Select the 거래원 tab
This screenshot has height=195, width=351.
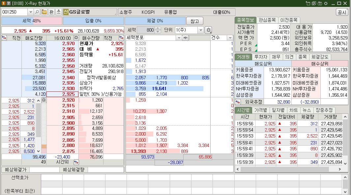(243, 57)
